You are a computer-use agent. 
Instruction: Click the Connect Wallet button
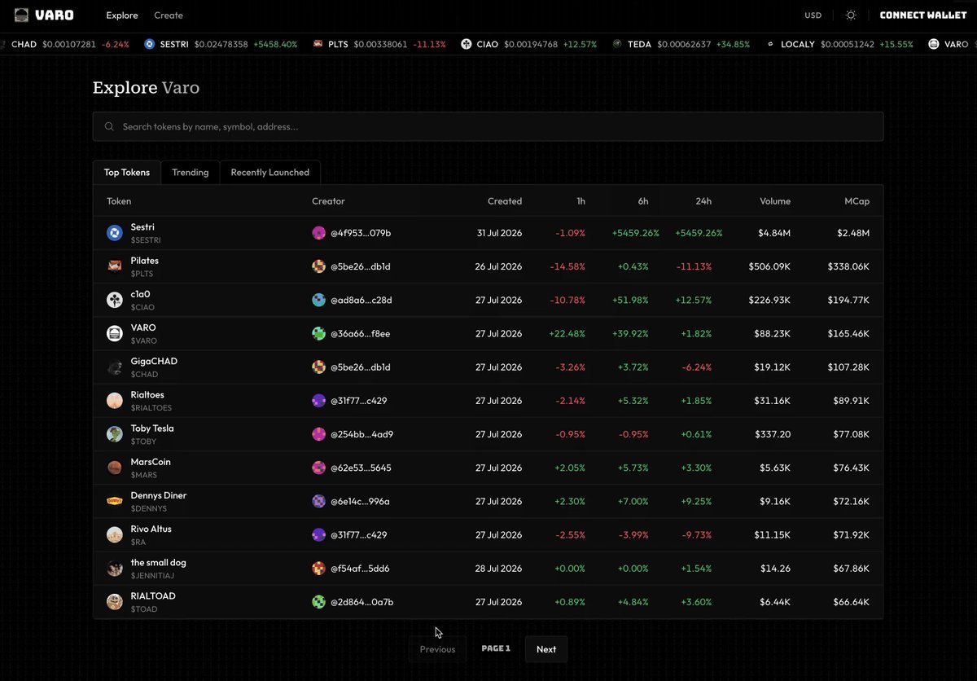pos(923,15)
